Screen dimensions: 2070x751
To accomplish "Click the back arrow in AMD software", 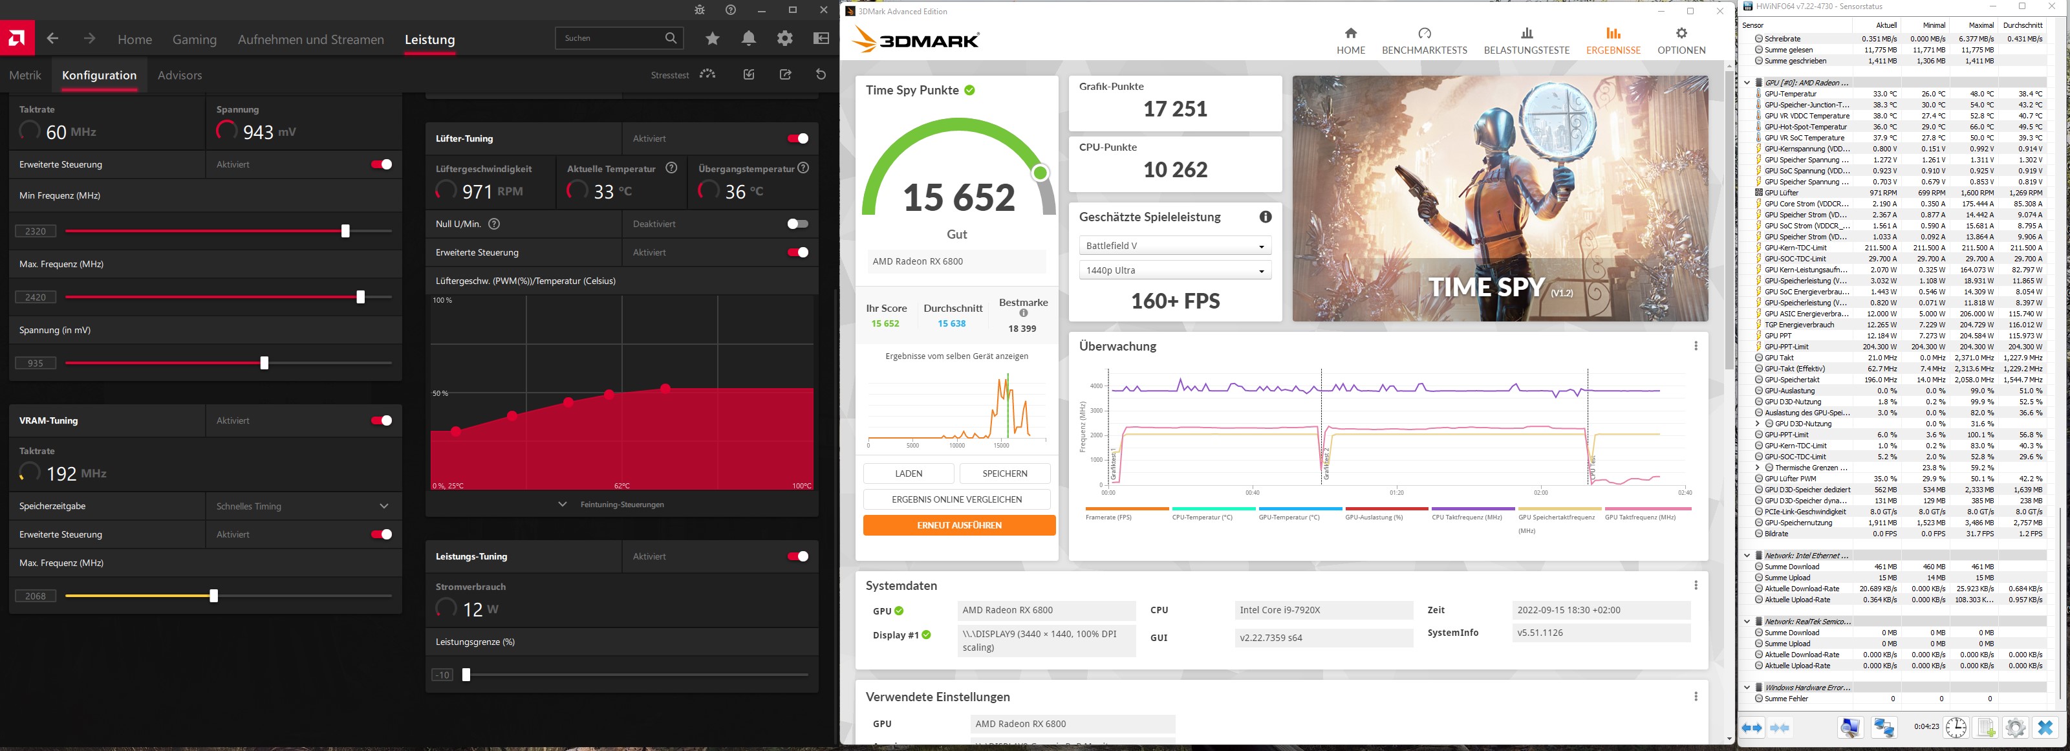I will 53,39.
